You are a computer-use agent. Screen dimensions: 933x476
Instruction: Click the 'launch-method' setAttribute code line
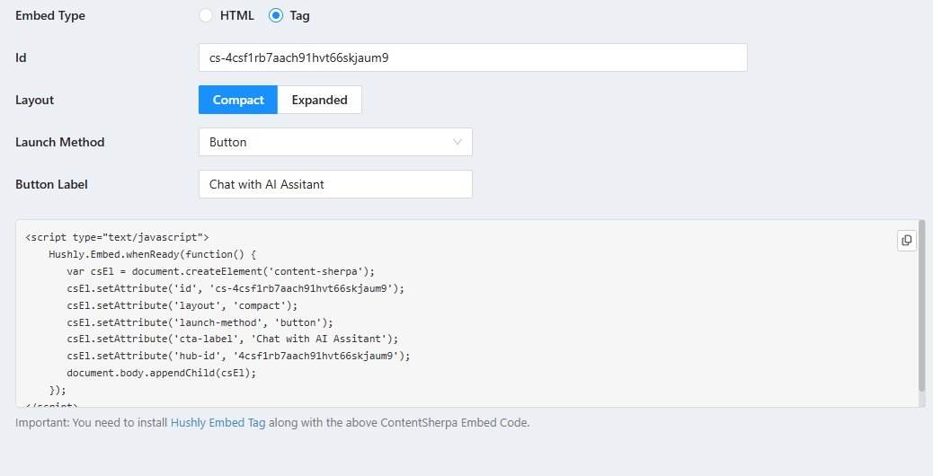point(200,322)
